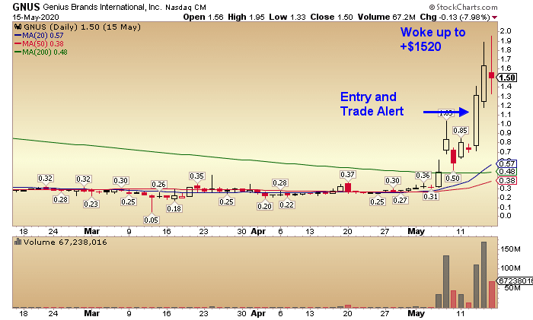Click the candlestick icon beside GNUS (Daily)
Screen dimensions: 533x320
click(18, 27)
